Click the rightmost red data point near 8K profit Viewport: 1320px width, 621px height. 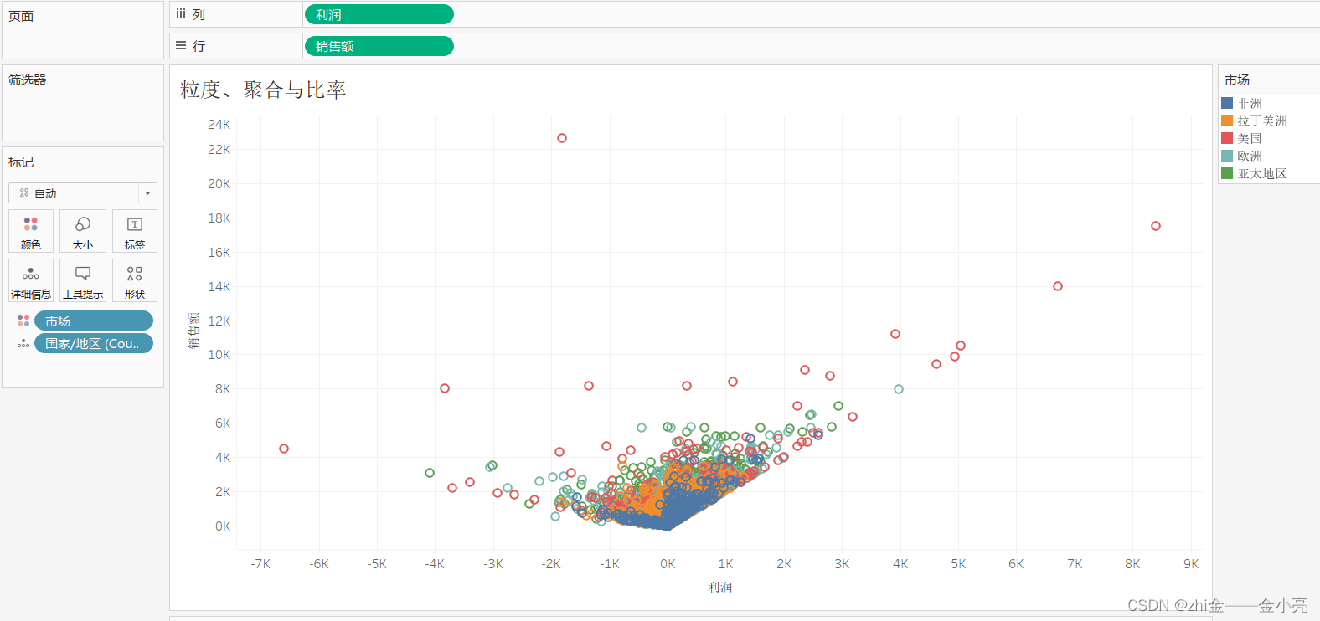1156,226
